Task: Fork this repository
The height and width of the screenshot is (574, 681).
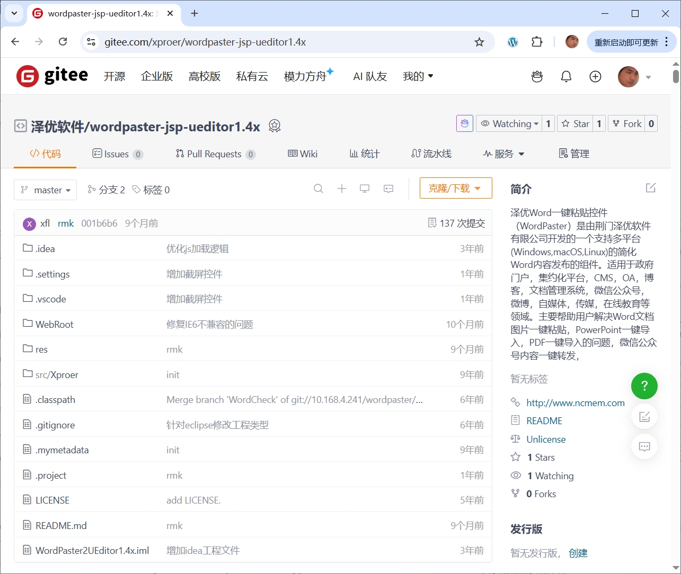Action: point(626,124)
